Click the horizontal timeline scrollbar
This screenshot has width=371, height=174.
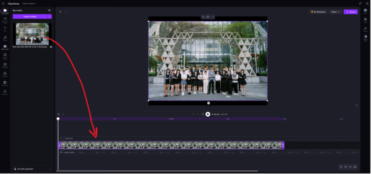(157, 171)
